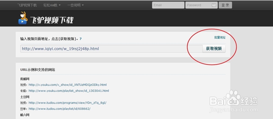Screen dimensions: 273x119
Task: Expand the 轻松xia载 dropdown menu
Action: point(52,5)
